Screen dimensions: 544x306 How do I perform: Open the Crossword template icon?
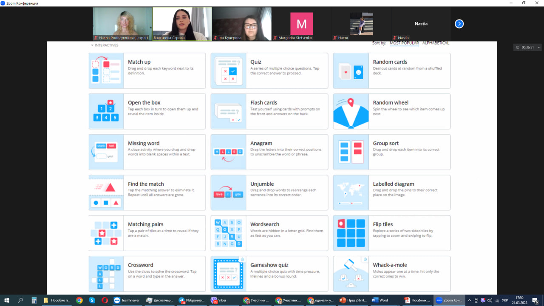pyautogui.click(x=106, y=274)
